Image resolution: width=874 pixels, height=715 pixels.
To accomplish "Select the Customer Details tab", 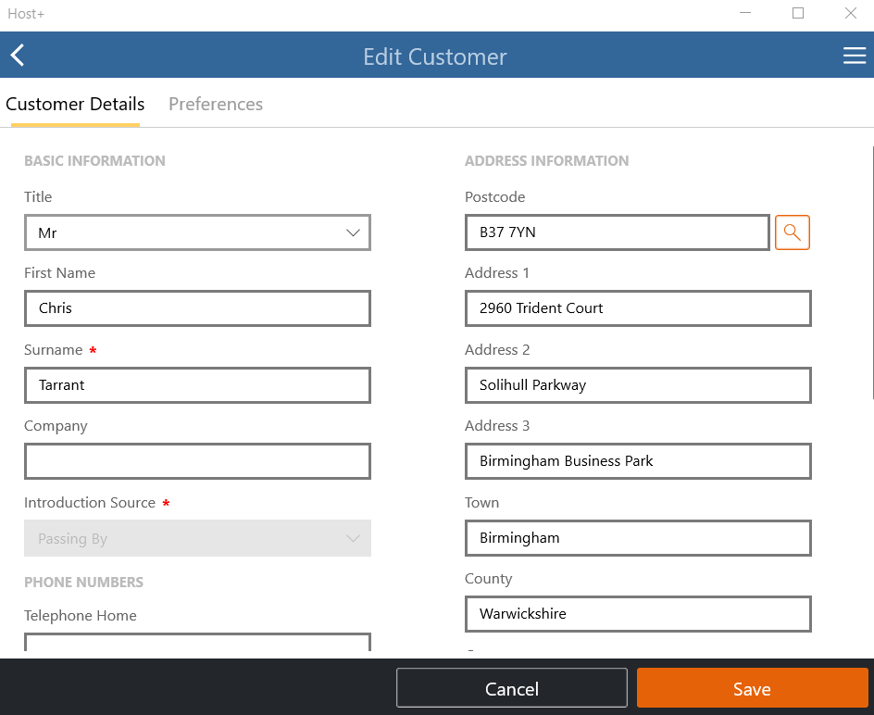I will tap(74, 104).
